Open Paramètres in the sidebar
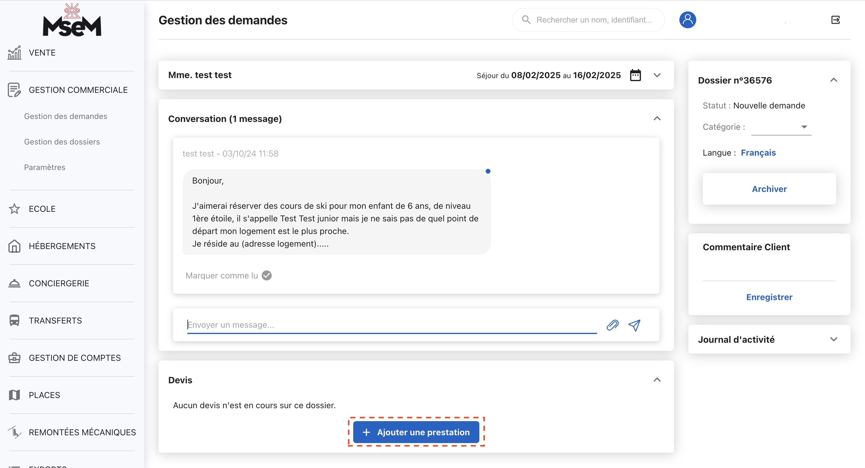This screenshot has width=865, height=468. (x=45, y=167)
